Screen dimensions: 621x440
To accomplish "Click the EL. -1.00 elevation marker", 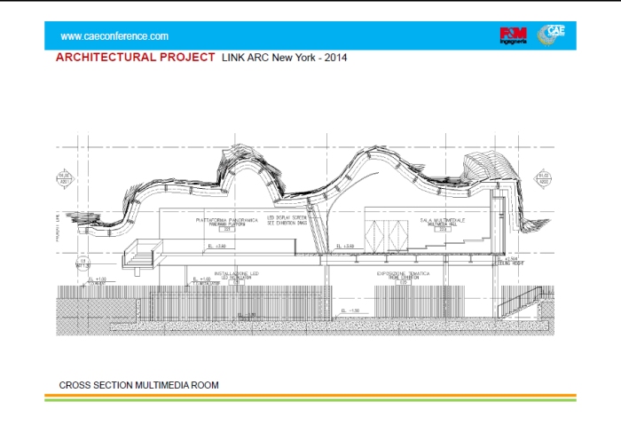I will 354,310.
